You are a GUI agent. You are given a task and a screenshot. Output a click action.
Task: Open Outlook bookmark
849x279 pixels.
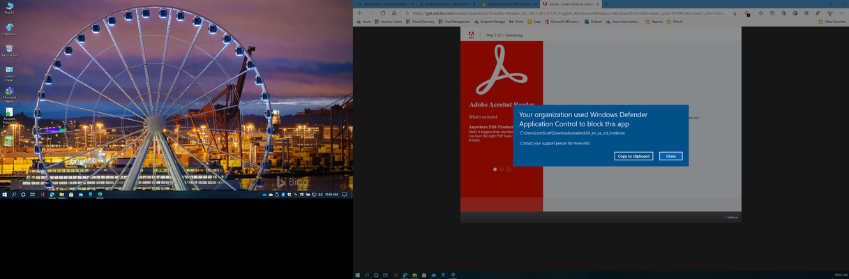(593, 22)
